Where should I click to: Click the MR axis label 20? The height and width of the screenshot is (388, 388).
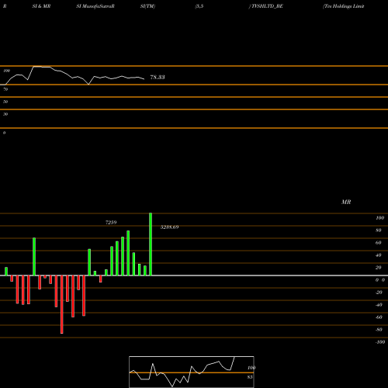click(x=379, y=268)
